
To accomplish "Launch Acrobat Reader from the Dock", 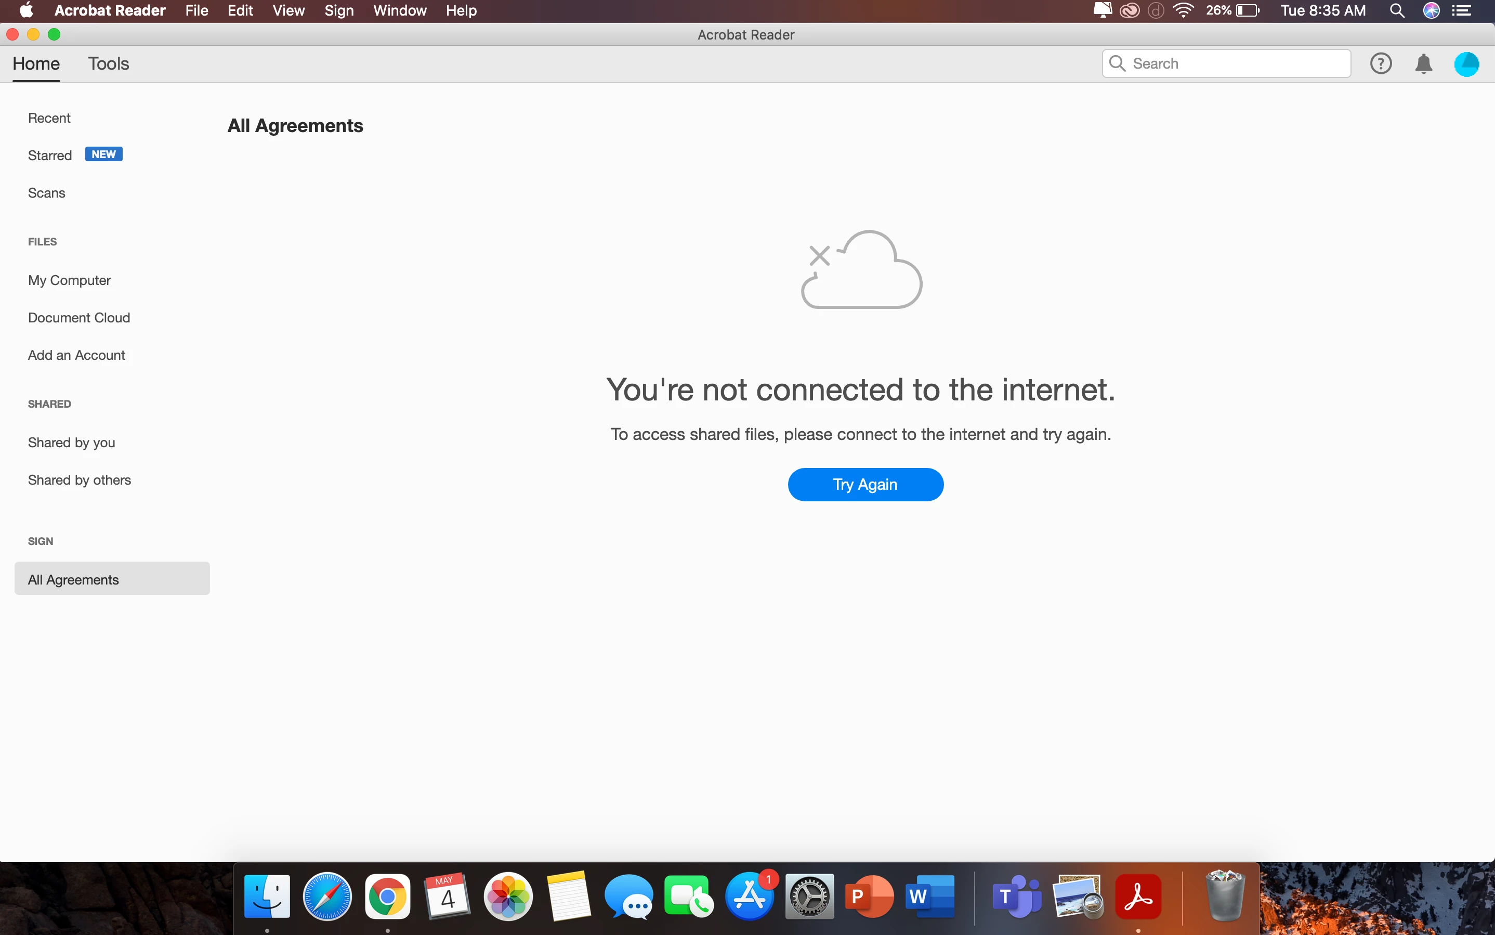I will (x=1138, y=897).
